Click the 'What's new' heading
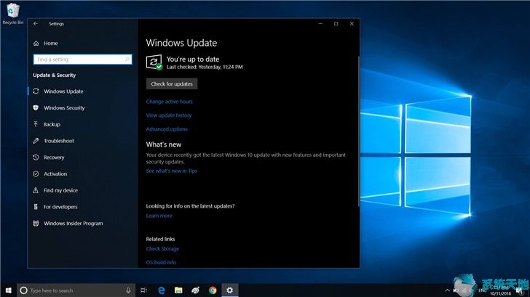 164,145
